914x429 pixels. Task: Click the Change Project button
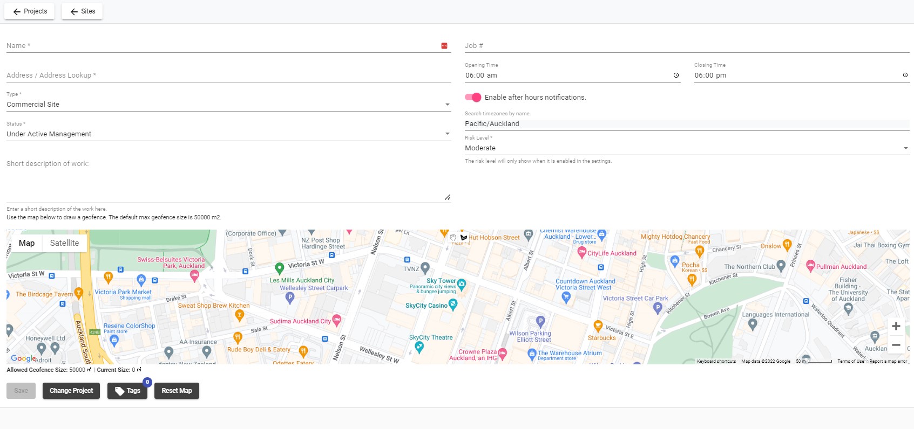point(71,391)
